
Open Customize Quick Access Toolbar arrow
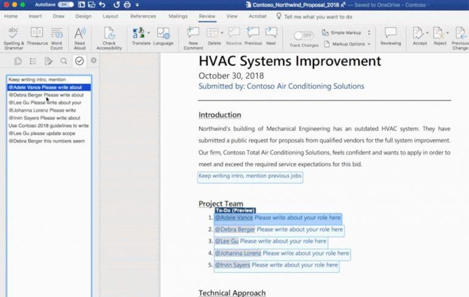click(x=137, y=5)
